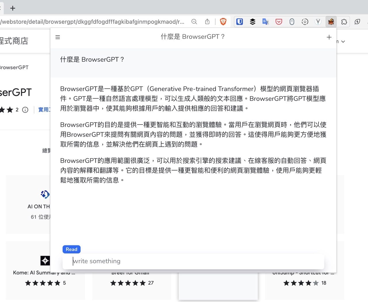The image size is (368, 302).
Task: Click the second paragraph about browsing experience
Action: [x=193, y=134]
